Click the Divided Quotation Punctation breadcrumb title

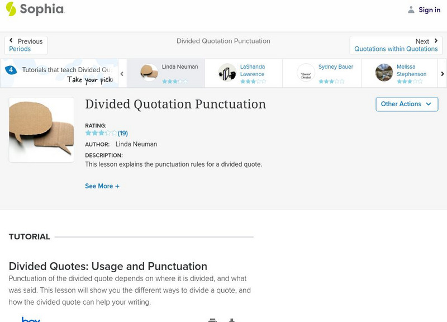tap(223, 41)
